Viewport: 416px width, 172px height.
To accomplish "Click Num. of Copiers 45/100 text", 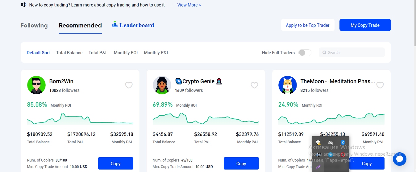I will (173, 160).
